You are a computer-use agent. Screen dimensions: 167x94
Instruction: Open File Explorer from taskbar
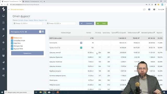pyautogui.click(x=41, y=92)
